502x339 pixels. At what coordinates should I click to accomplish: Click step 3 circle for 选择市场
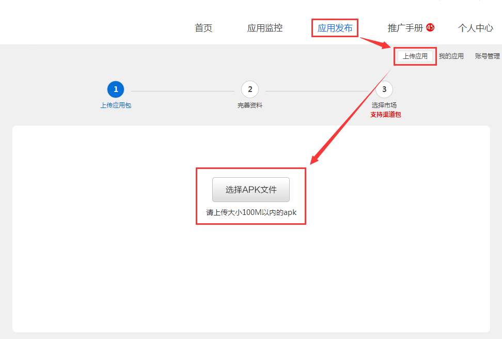384,89
